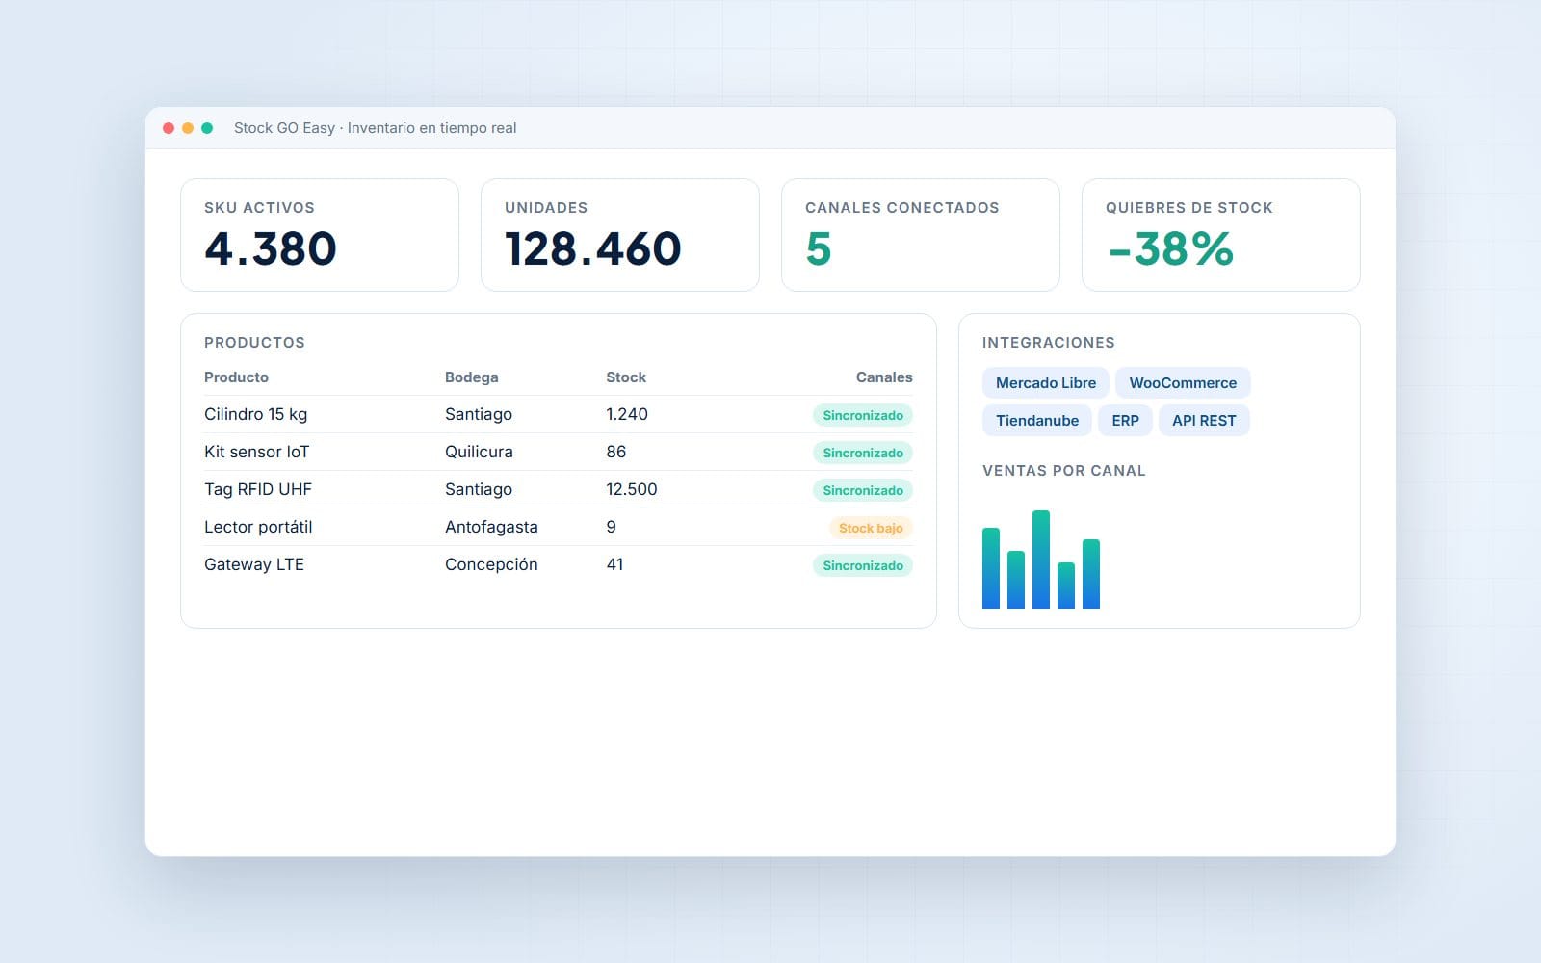Click the stock value 1.240
1541x963 pixels.
click(x=627, y=414)
